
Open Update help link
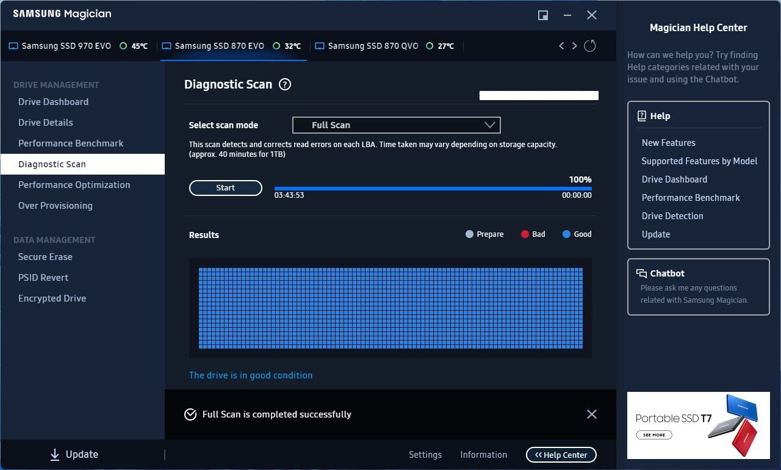coord(656,234)
